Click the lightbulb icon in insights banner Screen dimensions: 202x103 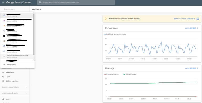pos(106,19)
